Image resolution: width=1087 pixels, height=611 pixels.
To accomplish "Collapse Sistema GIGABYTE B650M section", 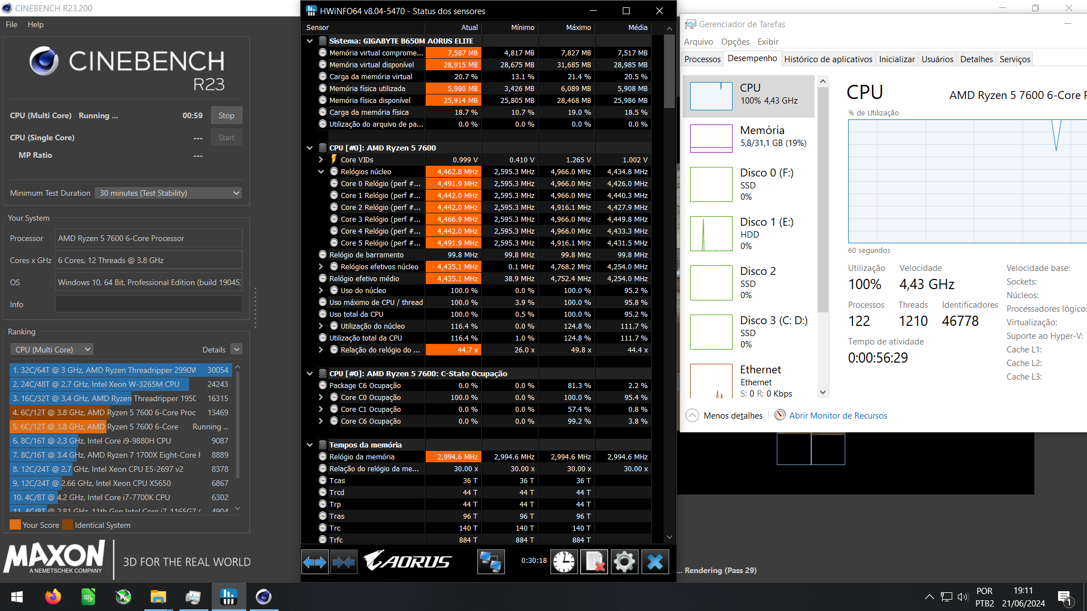I will pos(310,41).
